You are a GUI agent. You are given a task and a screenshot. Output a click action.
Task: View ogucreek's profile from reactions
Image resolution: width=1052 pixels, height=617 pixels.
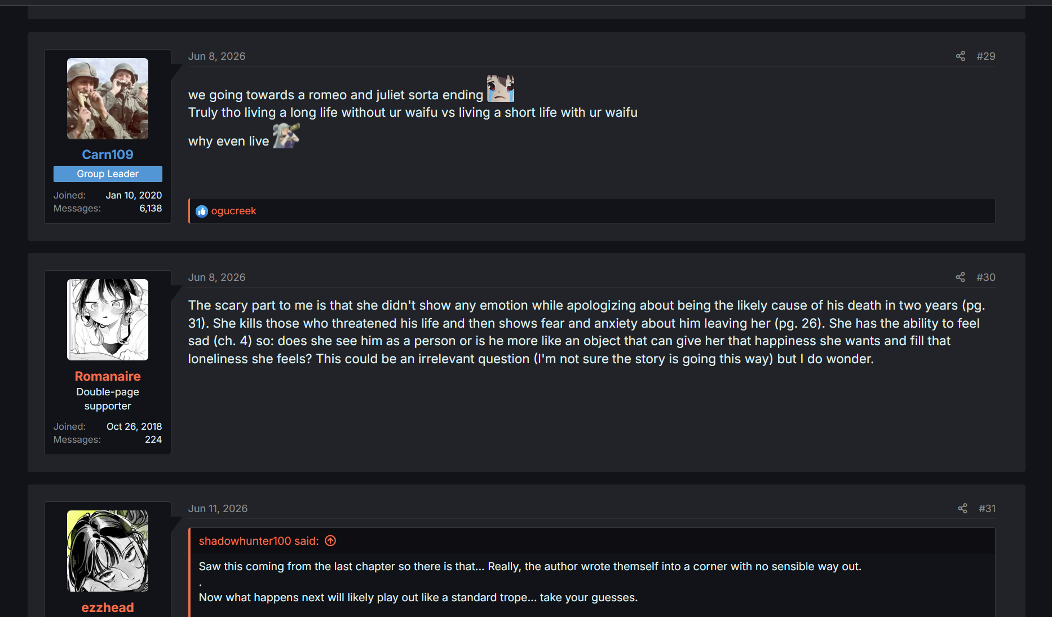(233, 211)
